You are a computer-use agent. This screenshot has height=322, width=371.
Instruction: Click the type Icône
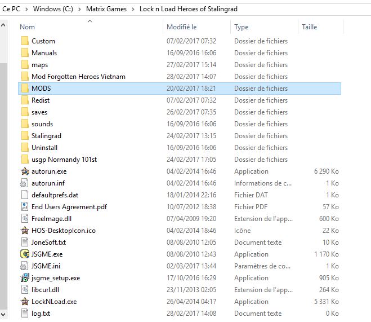(x=242, y=231)
